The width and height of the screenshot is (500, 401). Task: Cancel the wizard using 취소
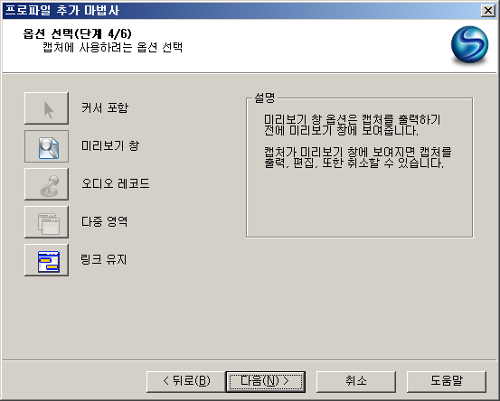(x=356, y=381)
